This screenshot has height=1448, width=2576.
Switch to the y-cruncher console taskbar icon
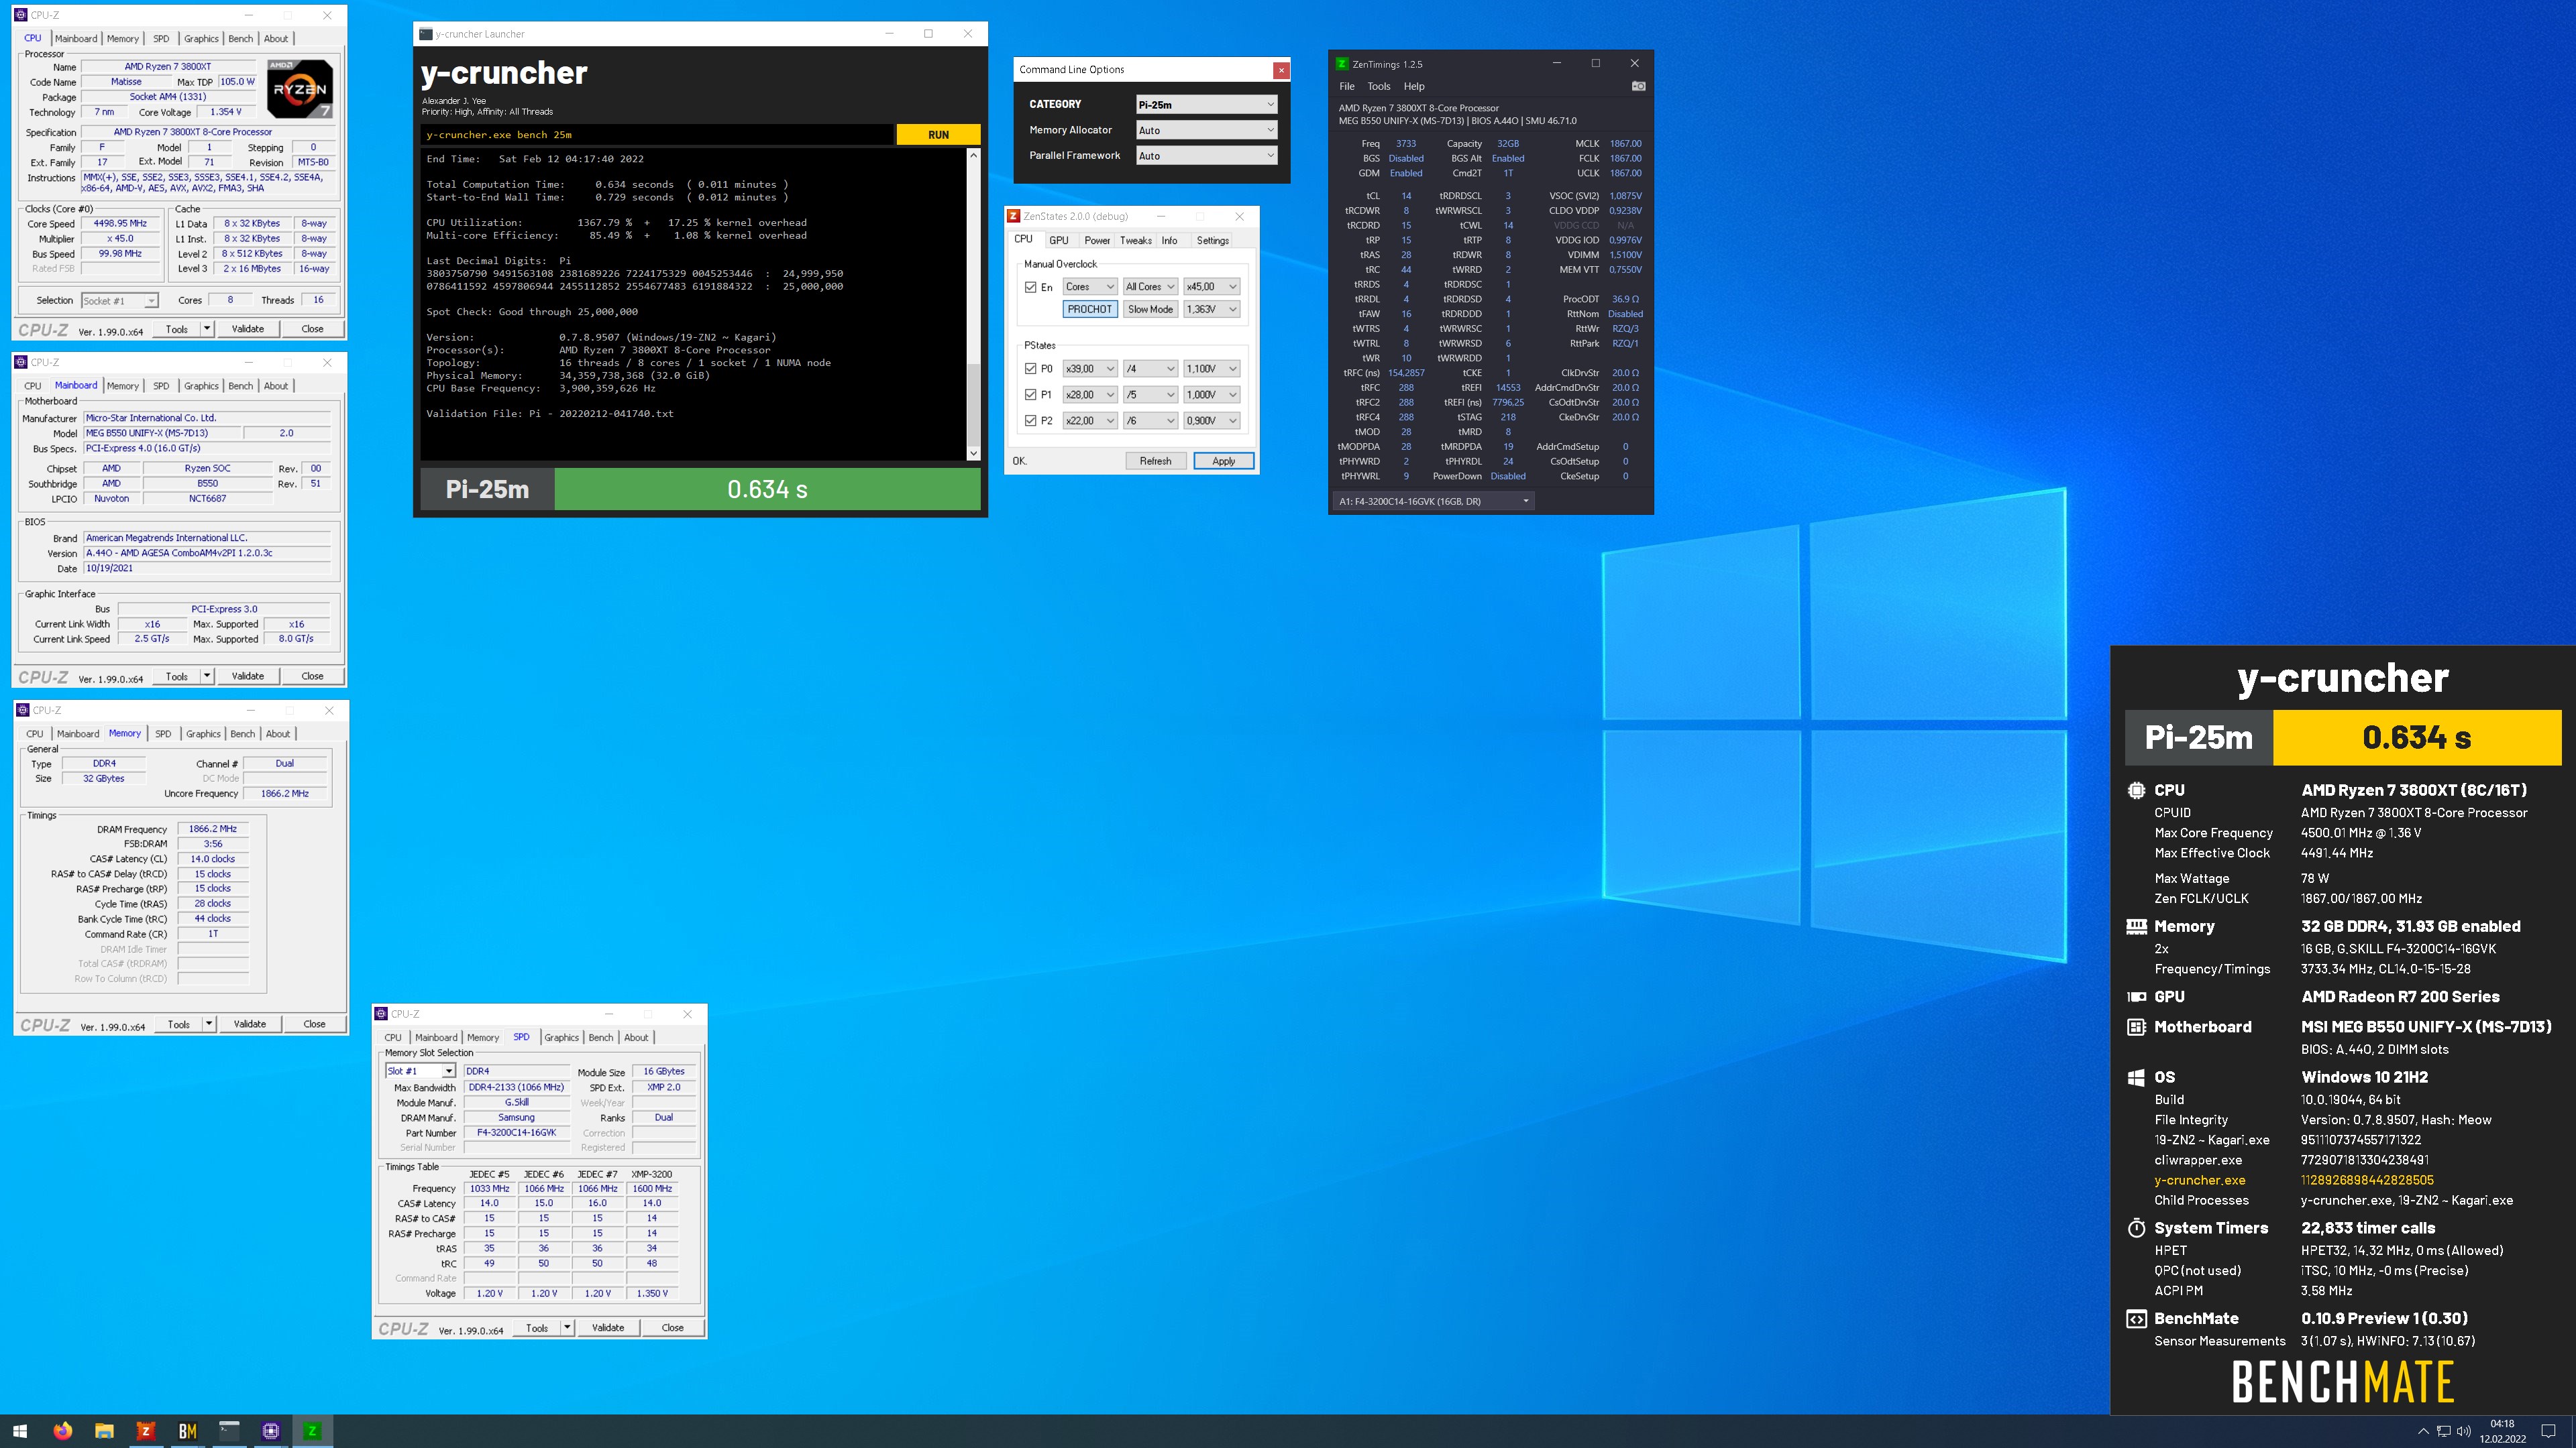click(x=229, y=1431)
